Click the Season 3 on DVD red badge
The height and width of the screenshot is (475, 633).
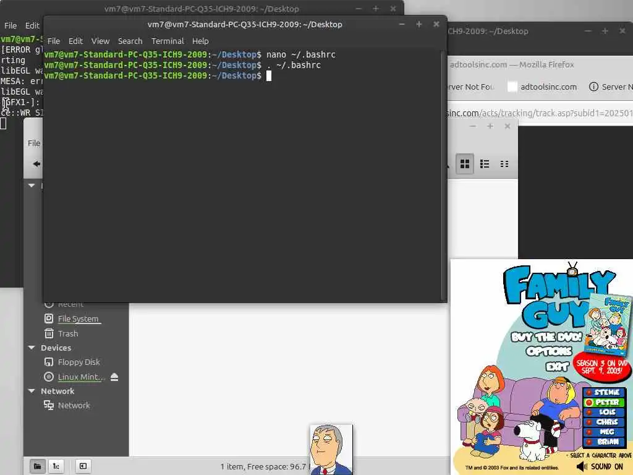click(x=601, y=366)
